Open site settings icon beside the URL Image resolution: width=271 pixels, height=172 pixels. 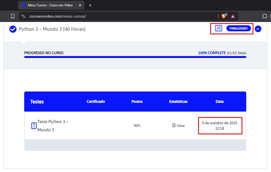23,16
